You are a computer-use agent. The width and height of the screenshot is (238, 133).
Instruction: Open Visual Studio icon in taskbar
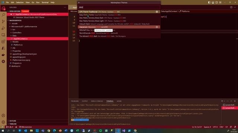123,130
